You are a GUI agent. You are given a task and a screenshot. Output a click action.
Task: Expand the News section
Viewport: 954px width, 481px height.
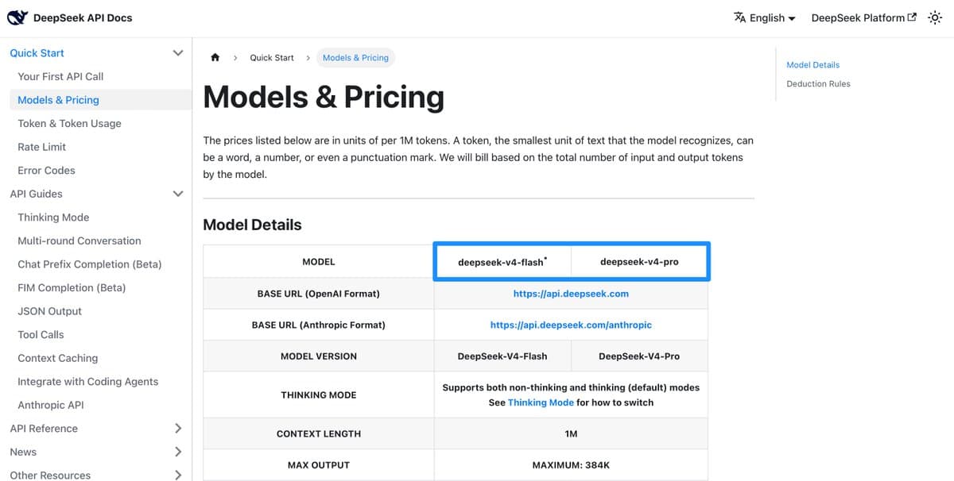(178, 452)
